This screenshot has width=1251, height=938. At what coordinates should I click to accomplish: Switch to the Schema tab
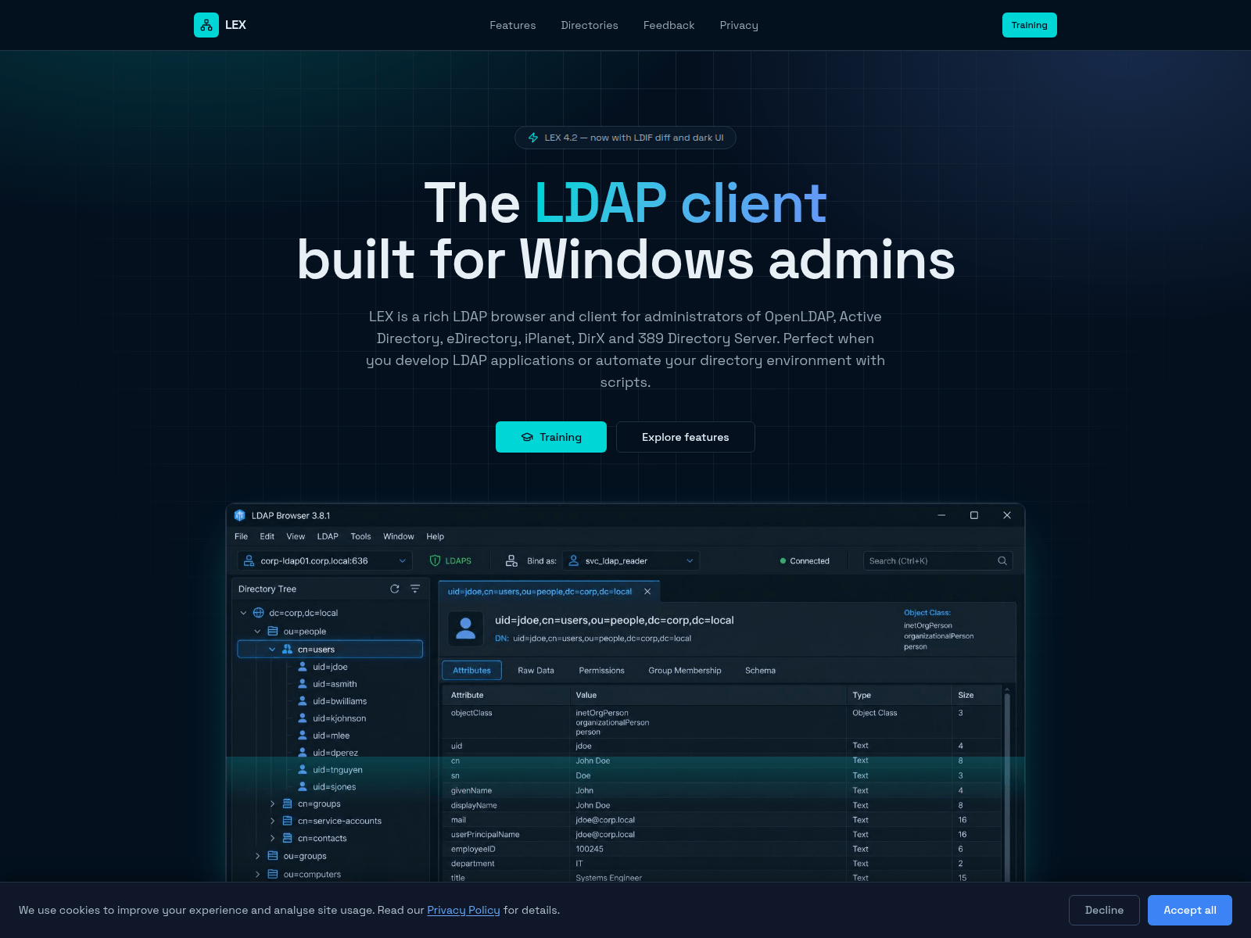(760, 670)
